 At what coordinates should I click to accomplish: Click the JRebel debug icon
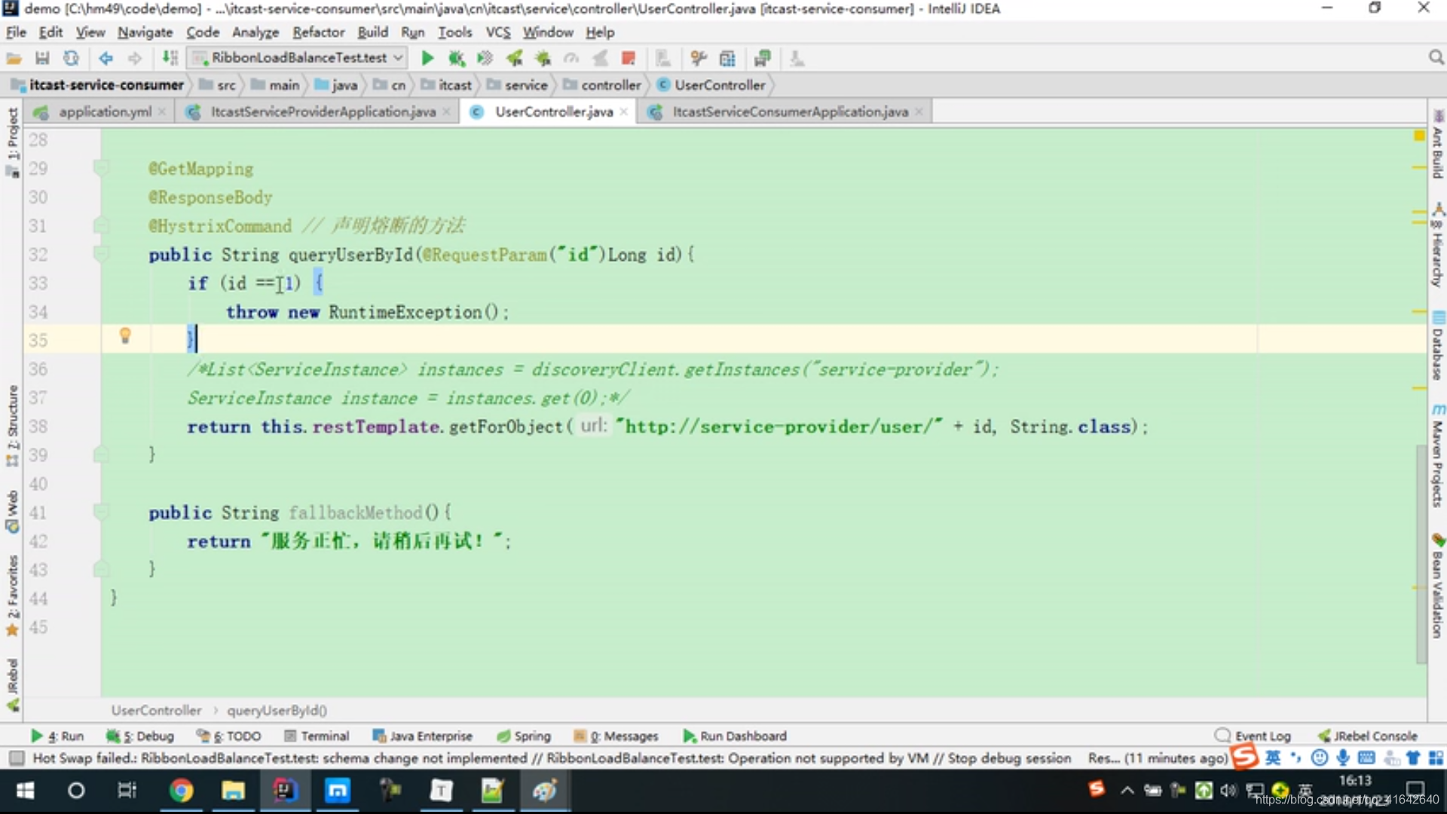pos(543,58)
